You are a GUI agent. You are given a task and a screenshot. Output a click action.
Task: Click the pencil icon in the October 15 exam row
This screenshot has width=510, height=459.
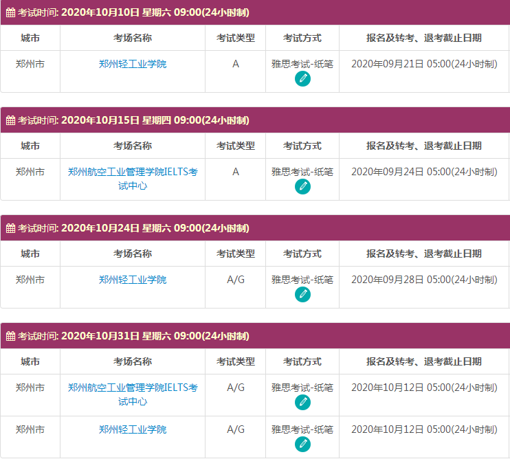click(302, 186)
